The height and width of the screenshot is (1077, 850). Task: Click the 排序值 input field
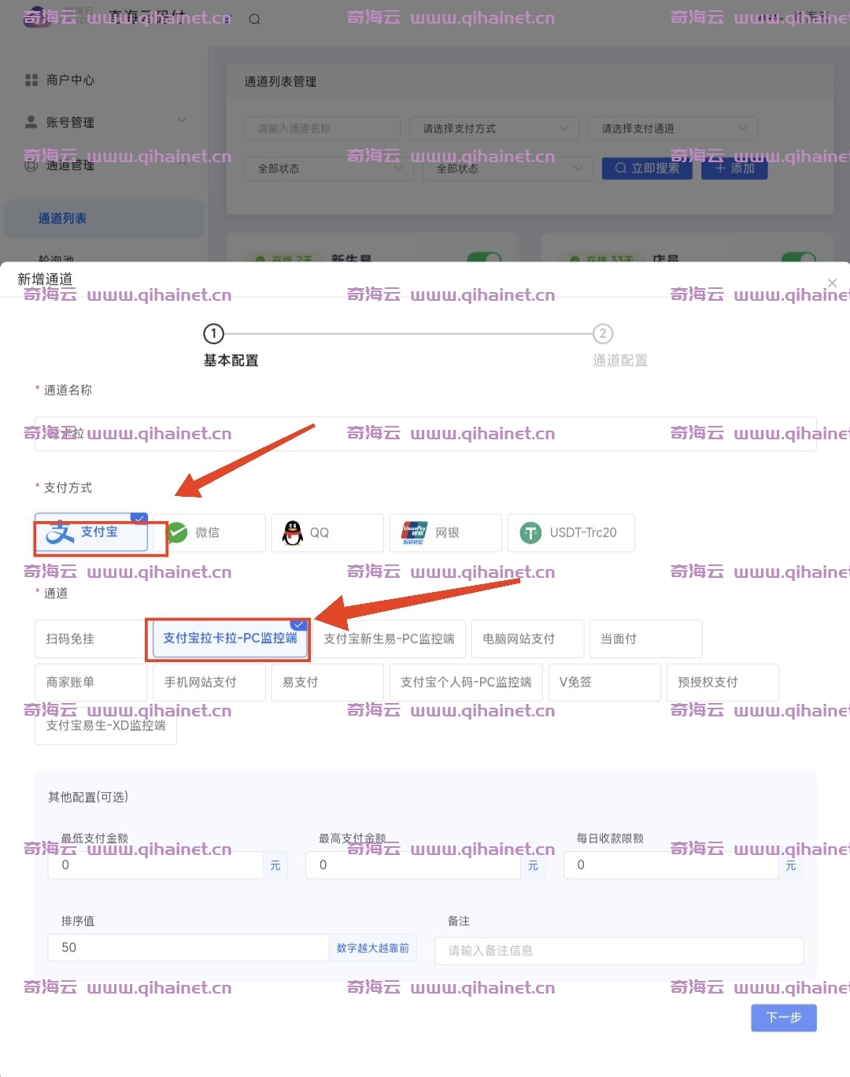(x=187, y=948)
